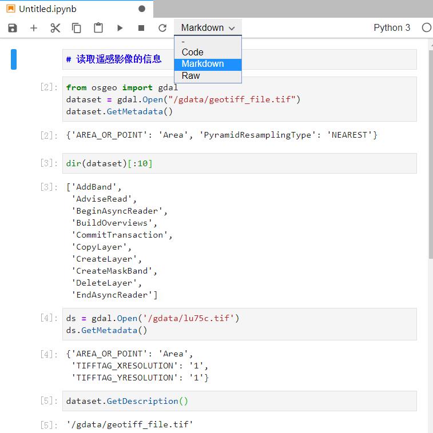
Task: Run the selected cell
Action: pos(120,28)
